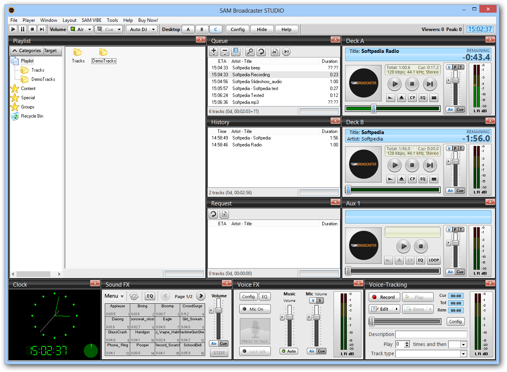507x372 pixels.
Task: Open the Auto DJ dropdown arrow
Action: [x=154, y=29]
